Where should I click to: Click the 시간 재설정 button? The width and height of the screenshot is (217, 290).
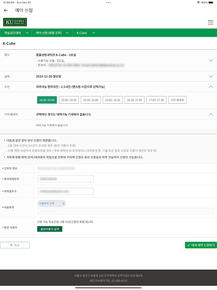click(178, 100)
